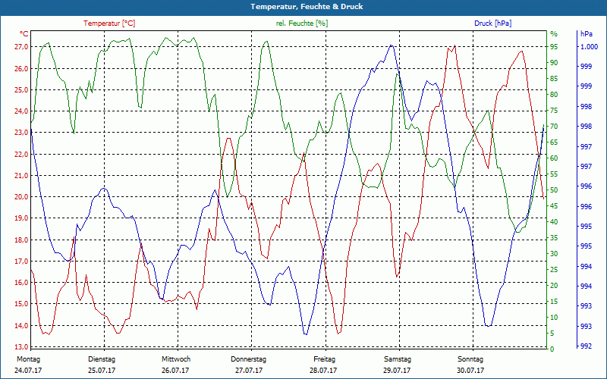The width and height of the screenshot is (607, 379).
Task: Click the '15,0' temperature axis value
Action: [21, 304]
